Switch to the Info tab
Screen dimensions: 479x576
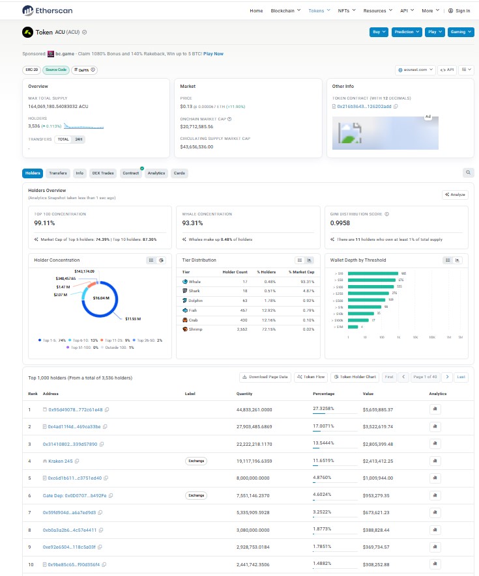pyautogui.click(x=80, y=173)
